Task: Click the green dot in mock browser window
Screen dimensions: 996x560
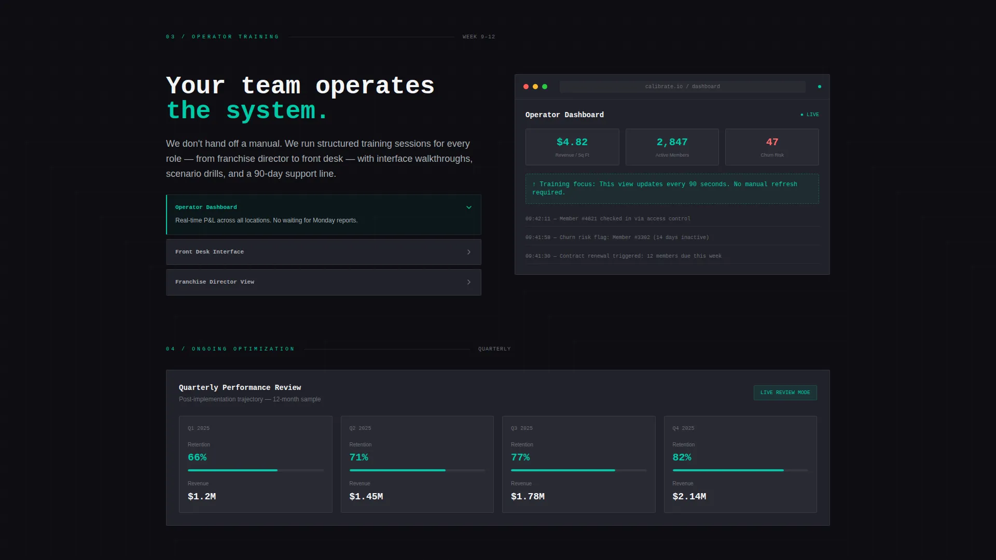Action: tap(545, 87)
